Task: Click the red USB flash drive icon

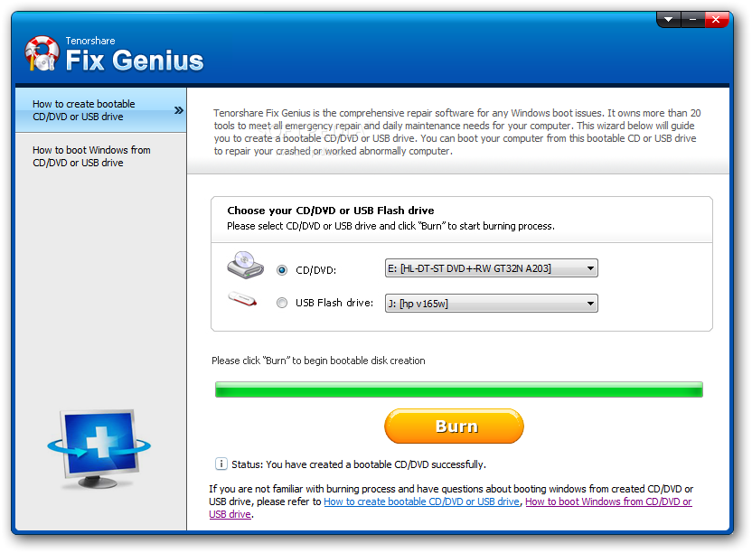Action: 242,299
